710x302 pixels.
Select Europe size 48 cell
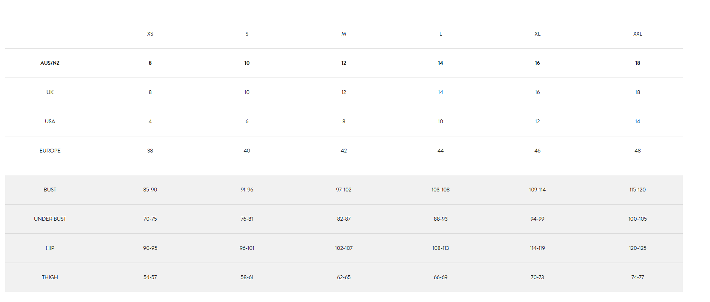click(638, 151)
